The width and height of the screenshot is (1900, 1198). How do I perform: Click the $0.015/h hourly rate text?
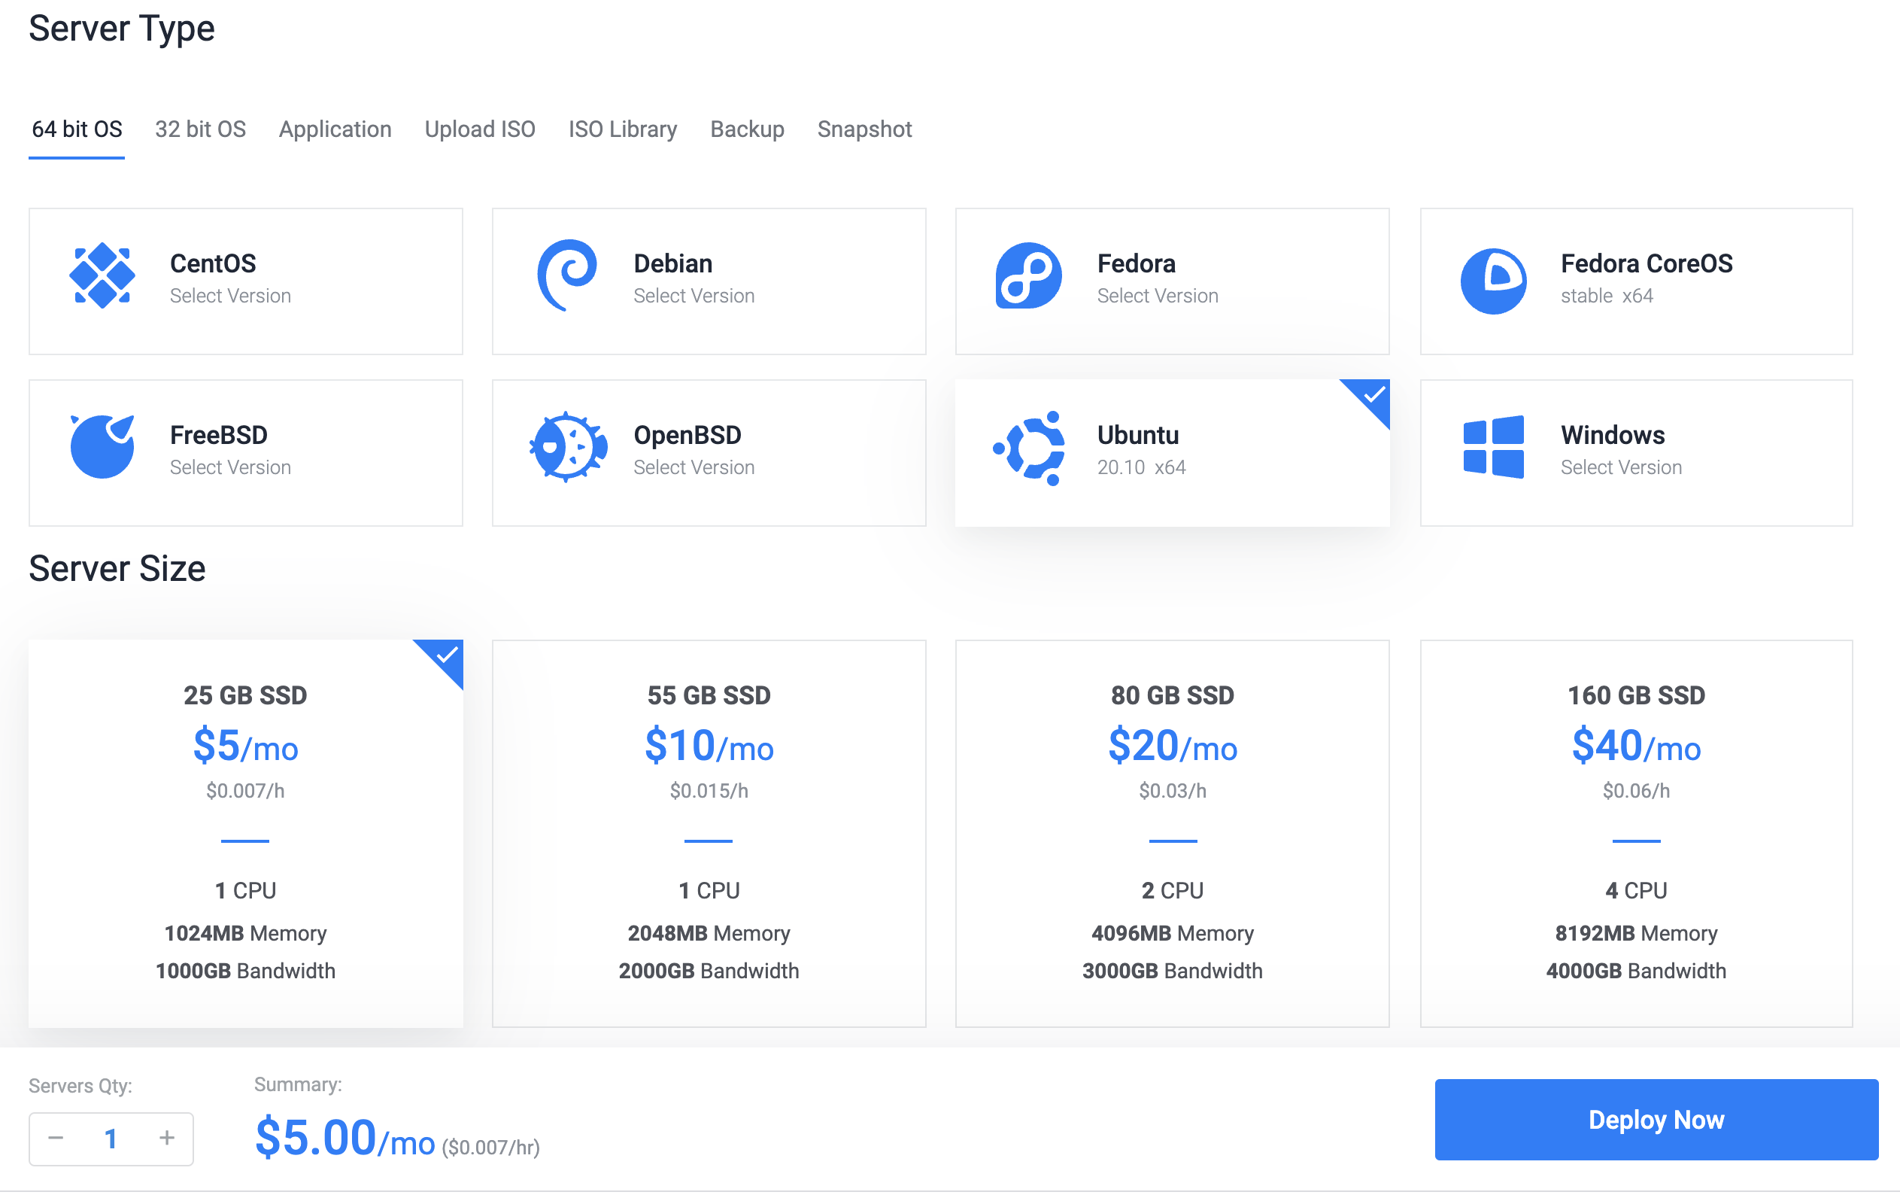click(709, 791)
